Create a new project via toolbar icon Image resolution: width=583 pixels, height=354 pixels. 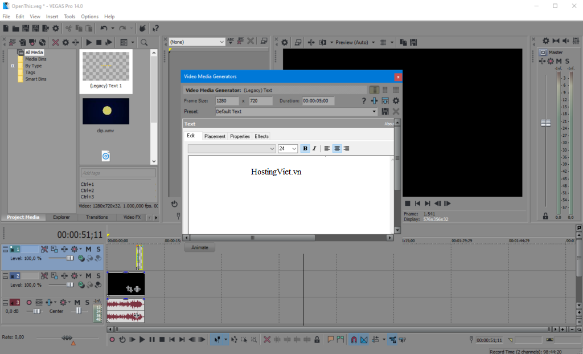[x=6, y=29]
